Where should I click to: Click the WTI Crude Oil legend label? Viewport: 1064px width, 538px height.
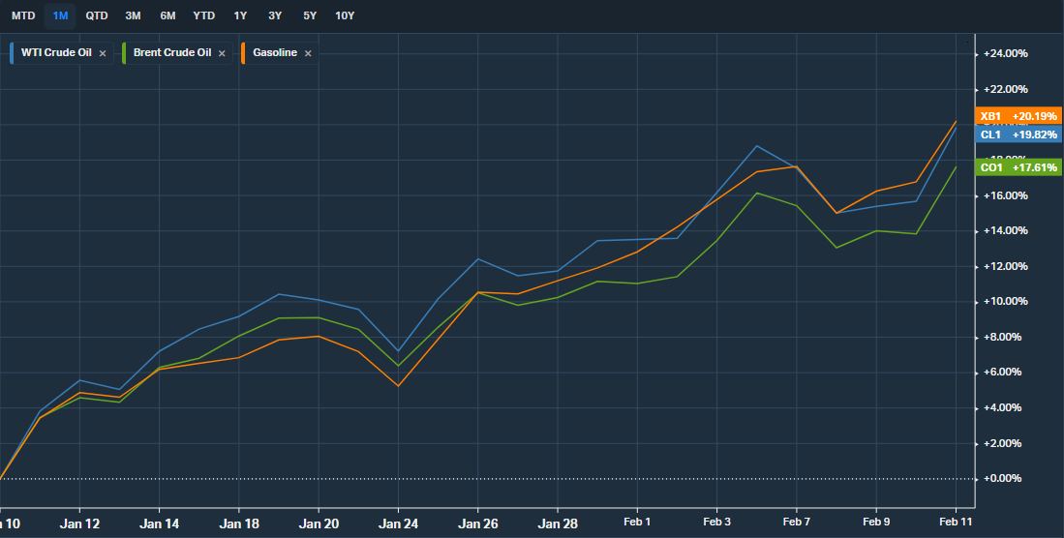point(56,53)
